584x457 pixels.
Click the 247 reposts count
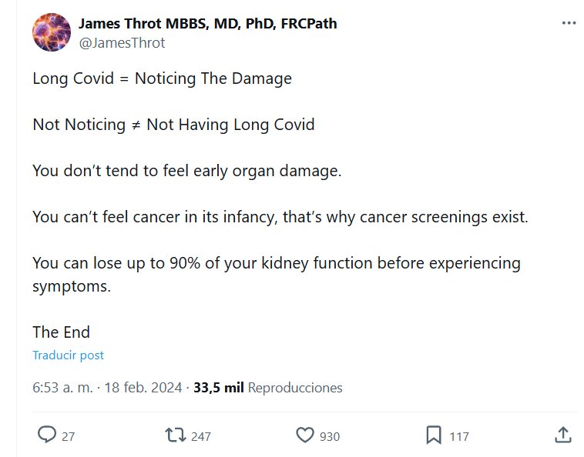(x=200, y=436)
